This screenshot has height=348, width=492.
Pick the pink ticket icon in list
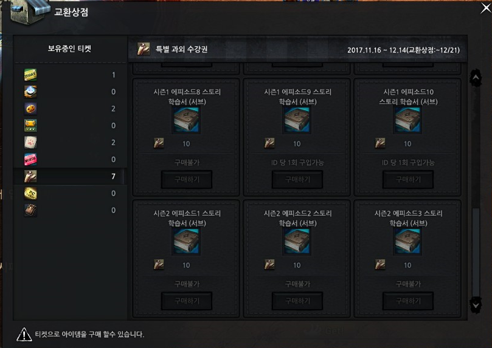(x=30, y=160)
